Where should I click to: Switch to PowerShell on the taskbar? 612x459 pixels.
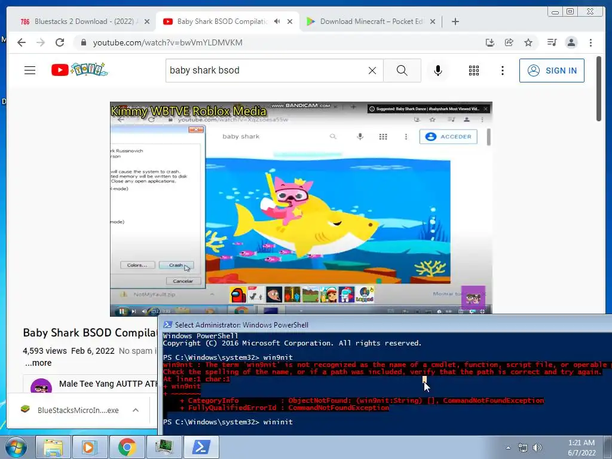(x=201, y=447)
